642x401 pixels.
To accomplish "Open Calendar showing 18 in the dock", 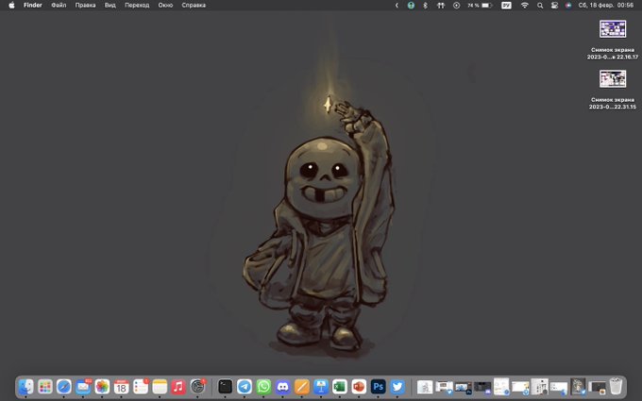I will (121, 386).
